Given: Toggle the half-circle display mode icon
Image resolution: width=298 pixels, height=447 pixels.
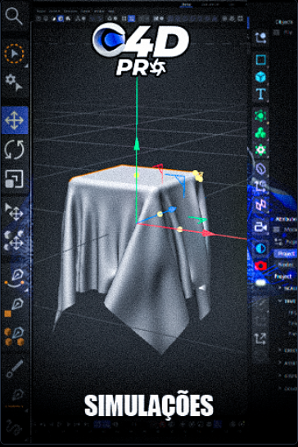Looking at the screenshot, I should pos(260,248).
